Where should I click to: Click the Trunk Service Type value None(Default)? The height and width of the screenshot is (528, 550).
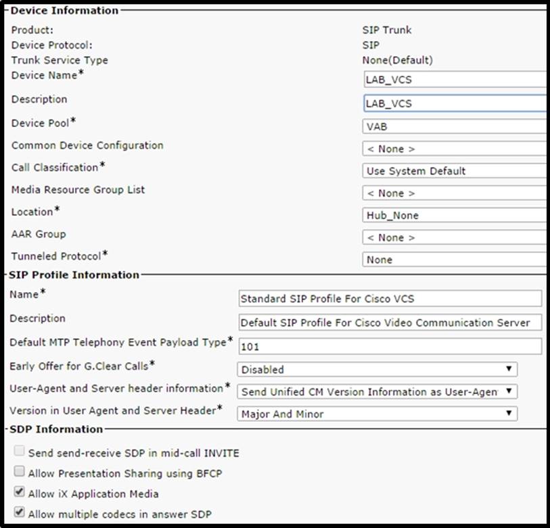point(397,60)
